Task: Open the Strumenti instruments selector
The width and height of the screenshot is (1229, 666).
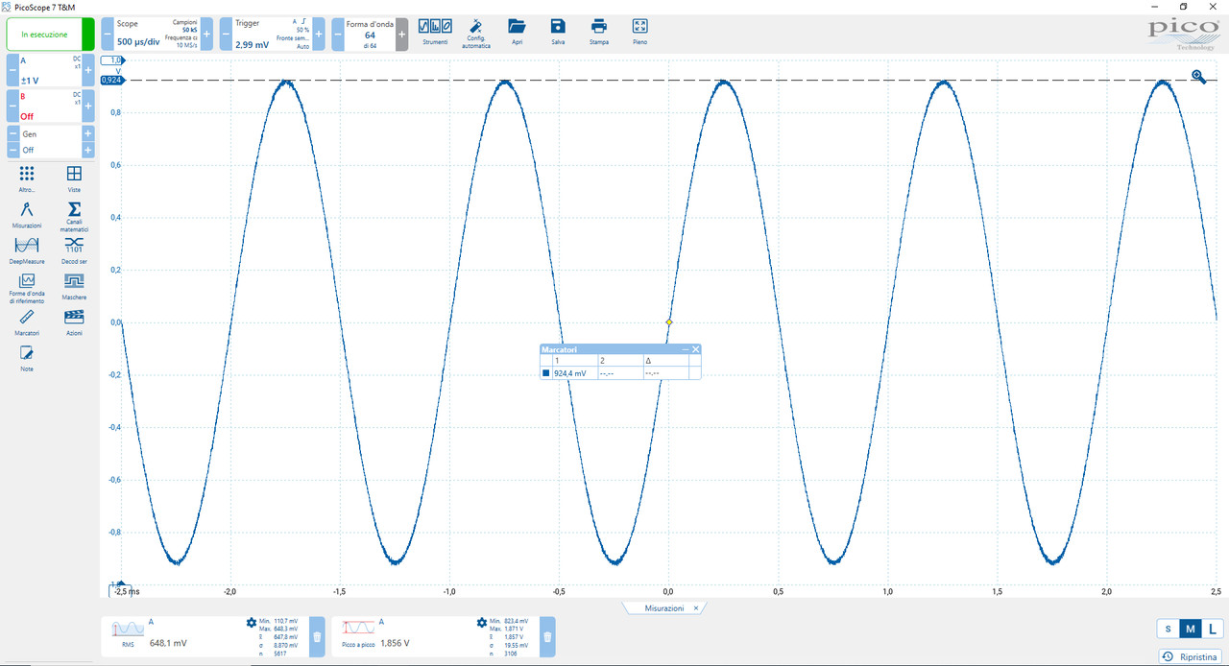Action: (x=435, y=32)
